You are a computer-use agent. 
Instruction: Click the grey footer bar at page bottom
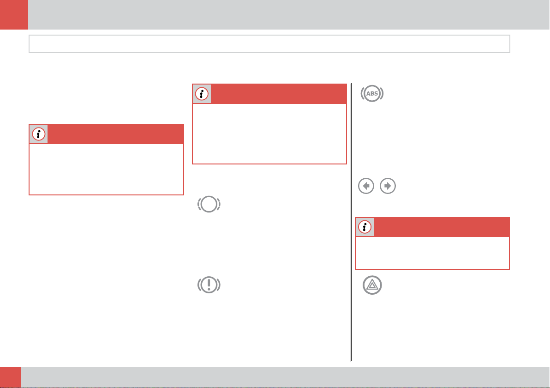(x=285, y=377)
